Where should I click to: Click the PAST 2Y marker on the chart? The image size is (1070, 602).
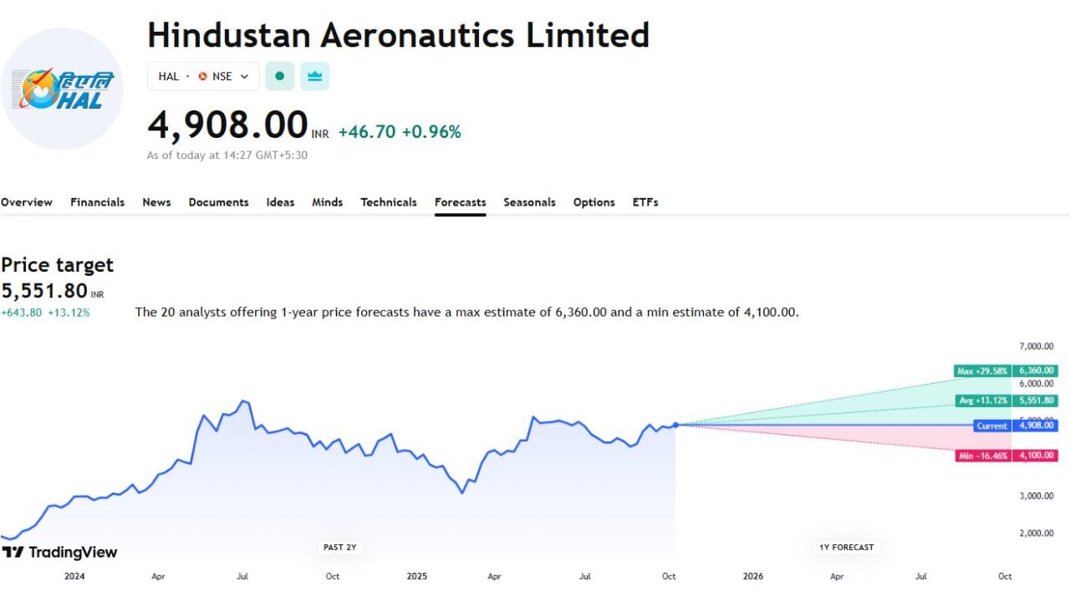[339, 546]
